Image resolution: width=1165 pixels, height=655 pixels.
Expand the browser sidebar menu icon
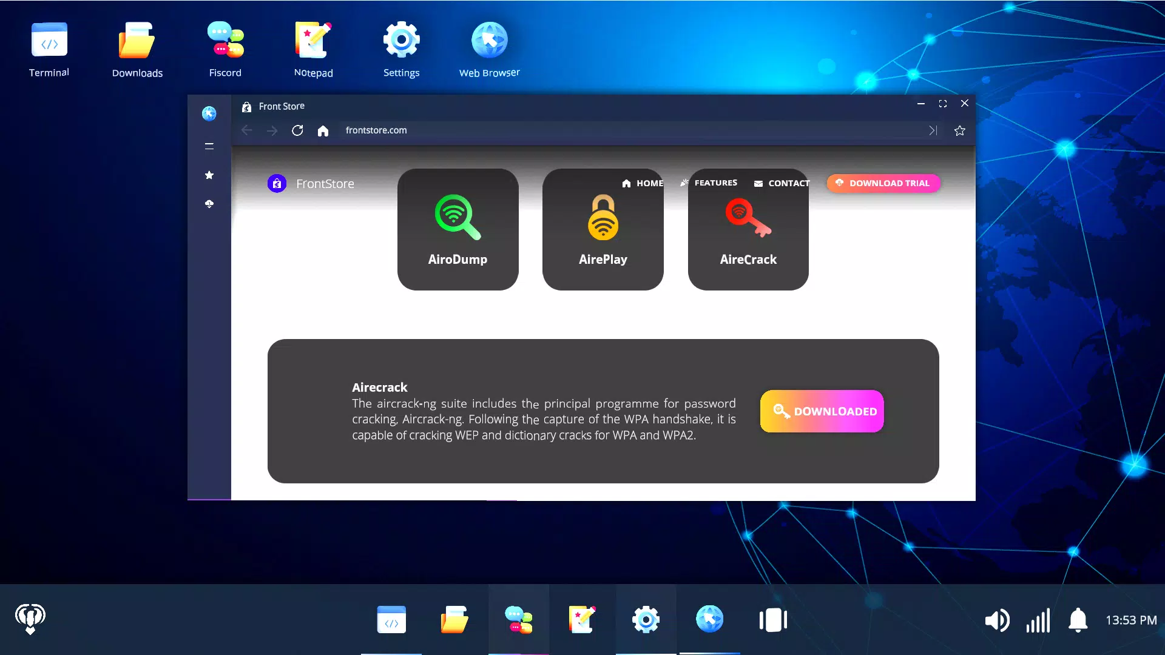209,146
